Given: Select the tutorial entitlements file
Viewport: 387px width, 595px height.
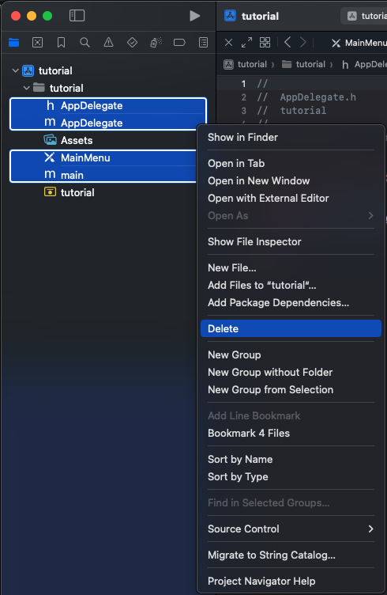Looking at the screenshot, I should click(77, 192).
